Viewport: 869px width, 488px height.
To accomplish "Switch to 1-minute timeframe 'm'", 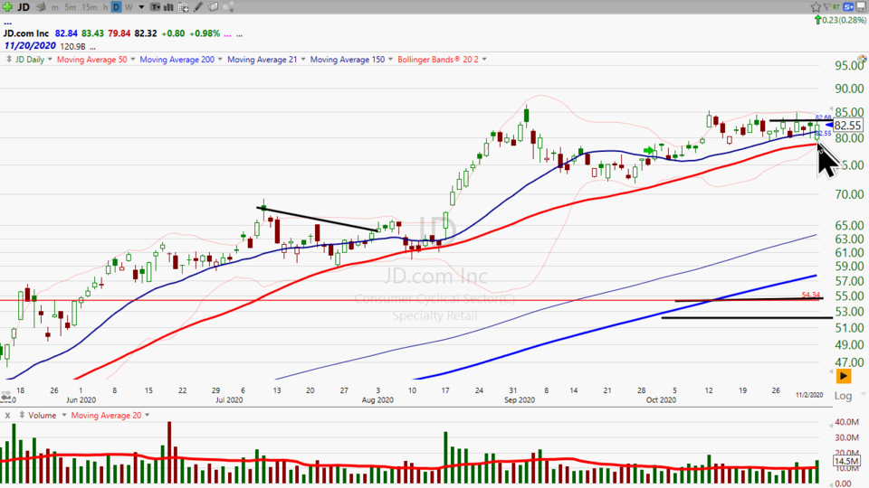I will click(x=55, y=8).
